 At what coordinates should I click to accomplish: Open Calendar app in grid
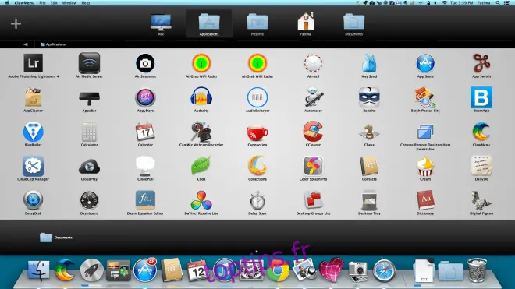coord(145,132)
